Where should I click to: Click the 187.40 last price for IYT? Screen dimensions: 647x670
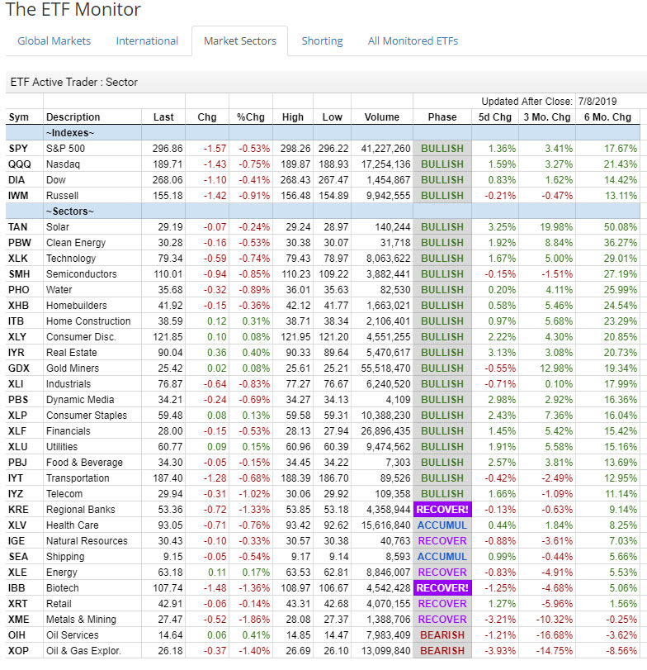tap(168, 478)
